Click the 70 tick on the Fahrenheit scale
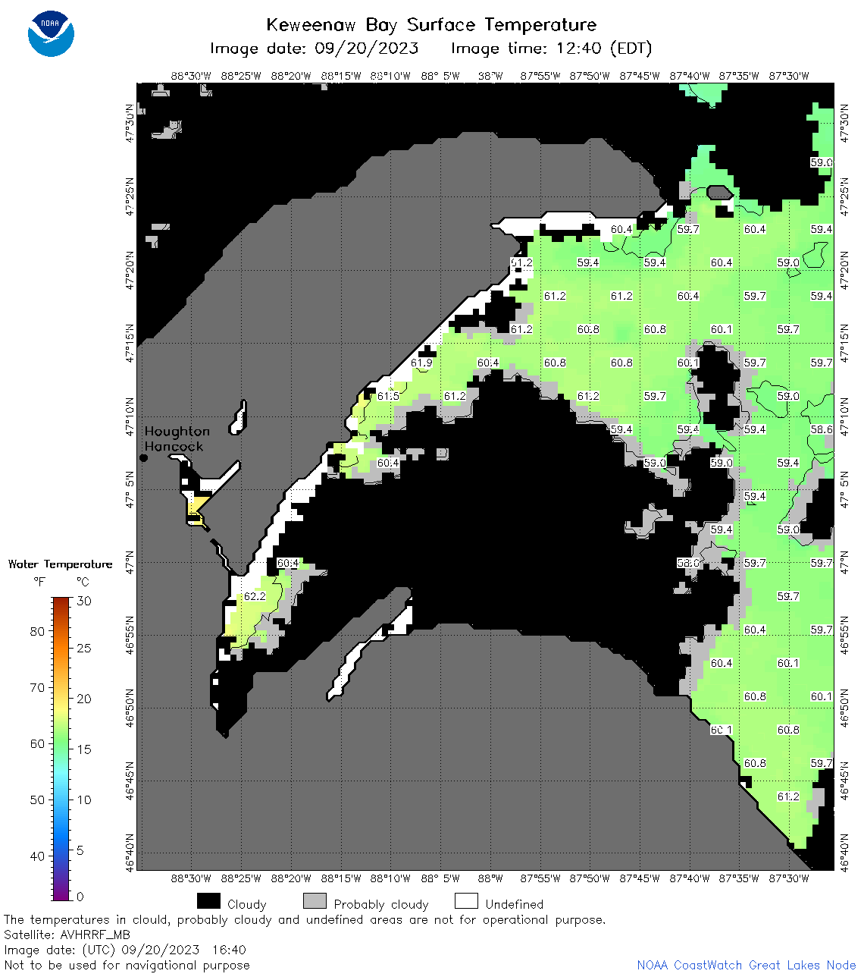The image size is (864, 977). [37, 687]
